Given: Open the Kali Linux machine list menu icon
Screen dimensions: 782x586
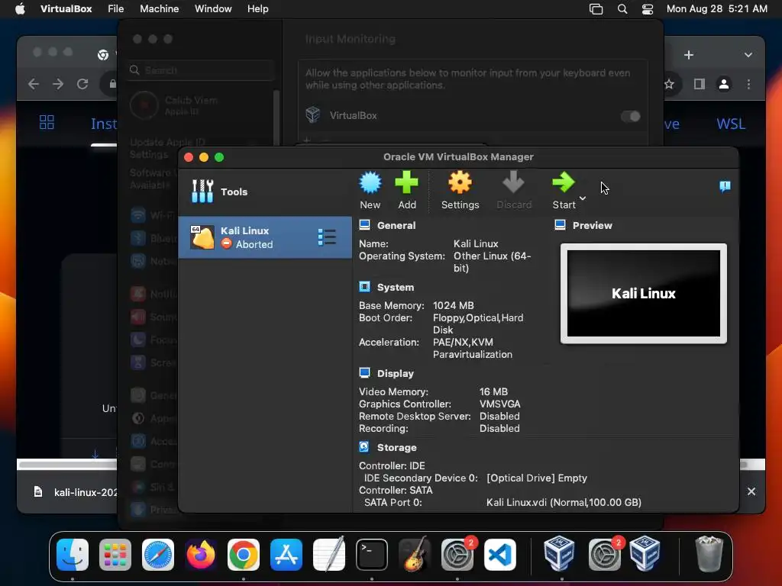Looking at the screenshot, I should [x=327, y=237].
